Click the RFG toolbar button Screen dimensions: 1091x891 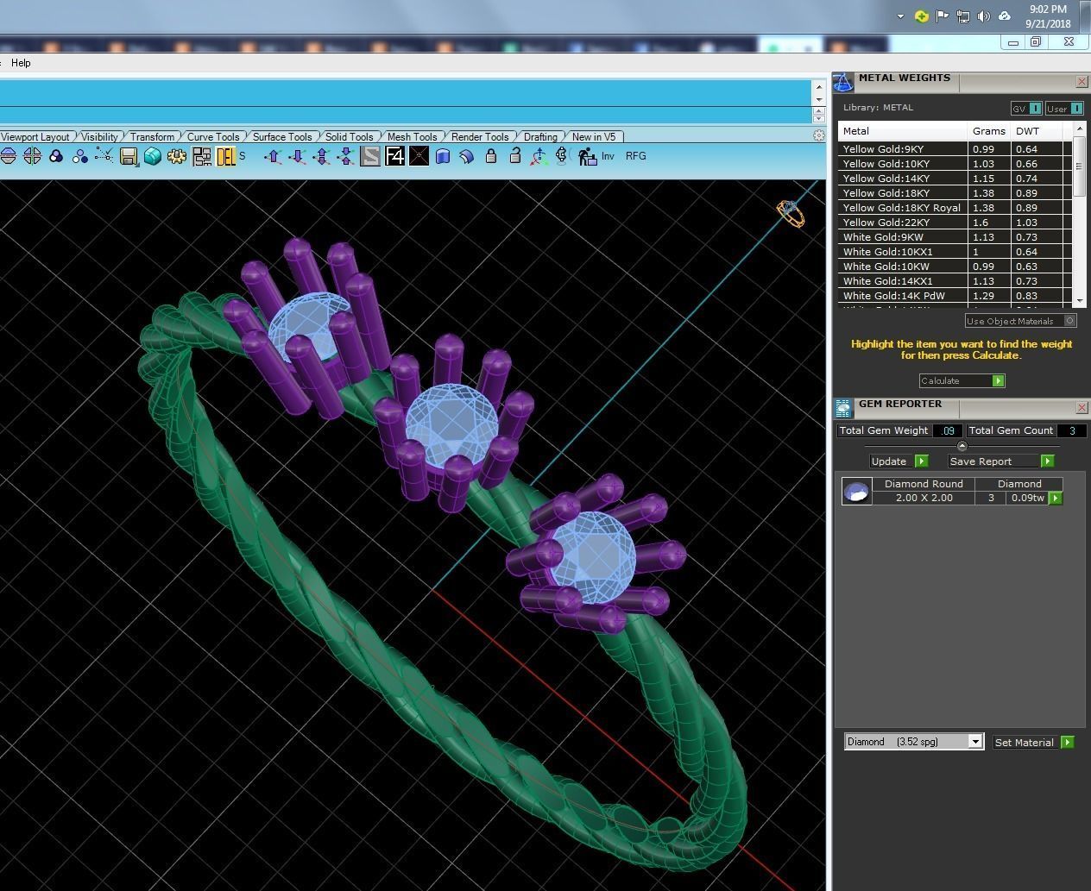click(x=635, y=156)
